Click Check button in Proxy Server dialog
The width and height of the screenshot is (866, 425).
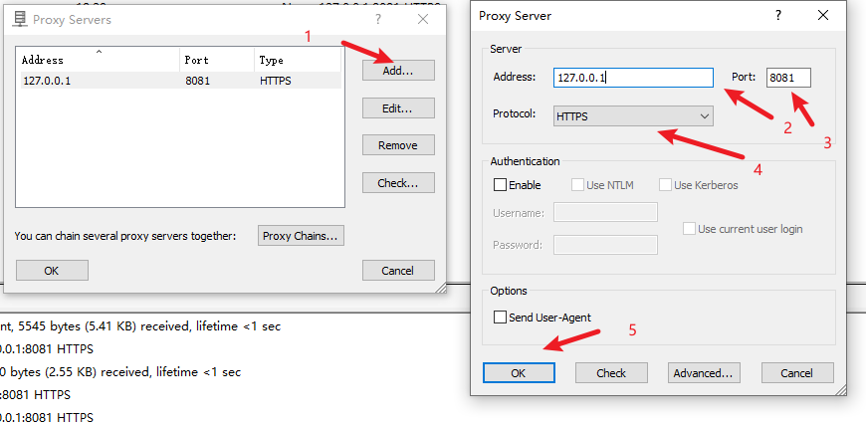pyautogui.click(x=611, y=373)
